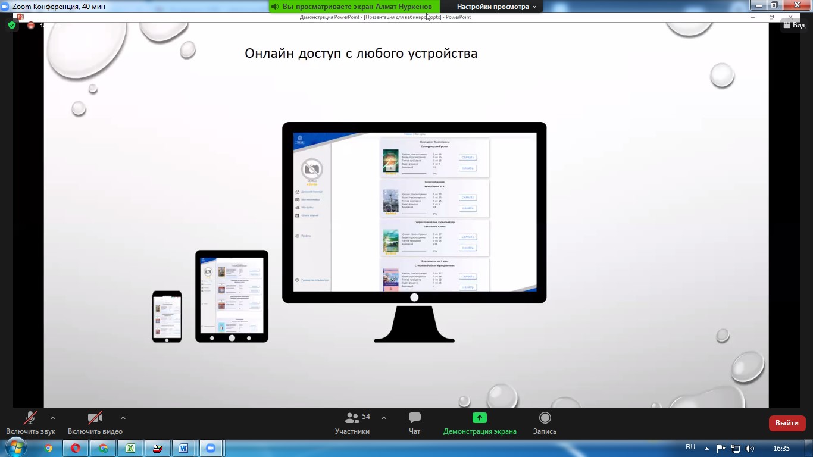Open the Chat panel in Zoom
Image resolution: width=813 pixels, height=457 pixels.
tap(414, 422)
